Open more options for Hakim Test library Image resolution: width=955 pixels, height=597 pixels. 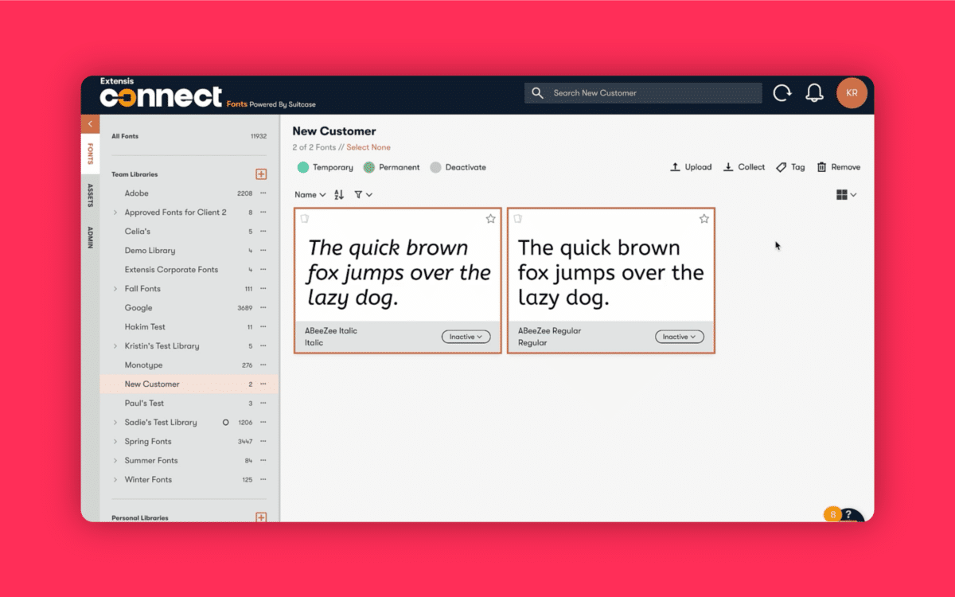click(x=263, y=327)
